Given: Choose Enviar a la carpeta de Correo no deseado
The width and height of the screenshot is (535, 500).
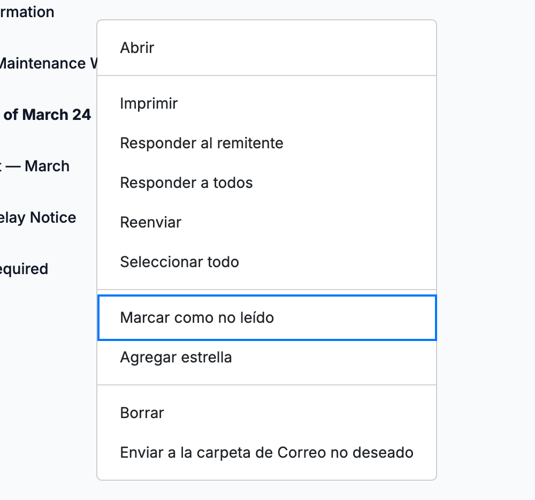Looking at the screenshot, I should [x=266, y=452].
